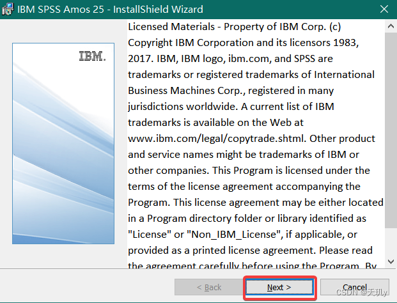Screen dimensions: 397x303
Task: Click the scroll up arrow of license text
Action: tap(391, 26)
